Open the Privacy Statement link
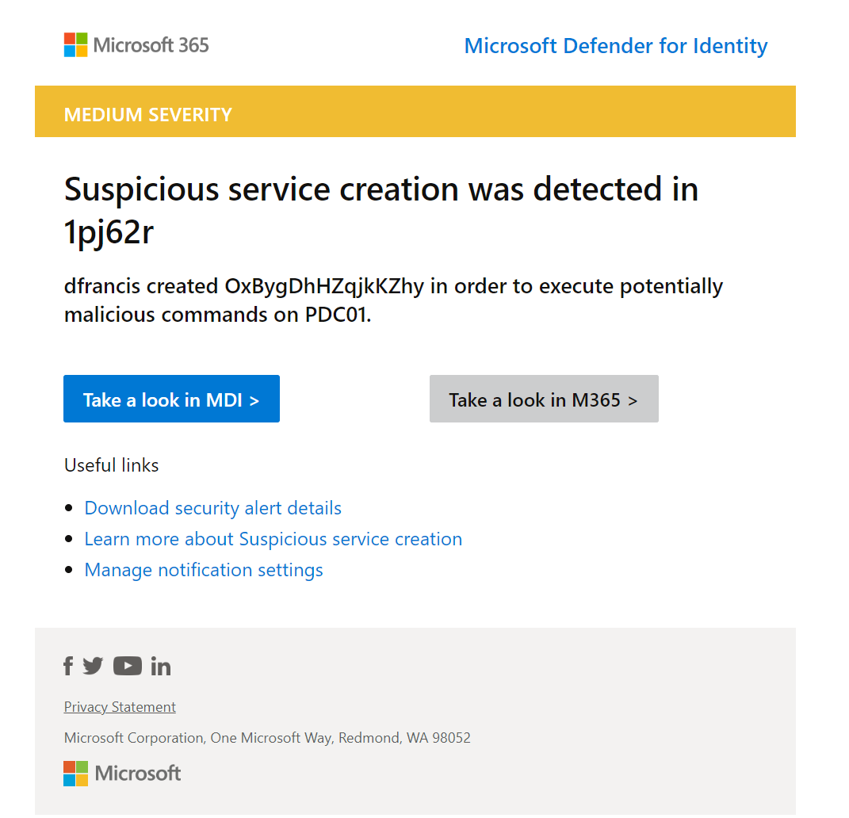This screenshot has height=818, width=849. tap(120, 707)
